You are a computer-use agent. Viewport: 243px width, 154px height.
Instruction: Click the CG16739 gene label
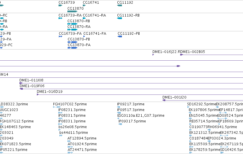coord(67,3)
